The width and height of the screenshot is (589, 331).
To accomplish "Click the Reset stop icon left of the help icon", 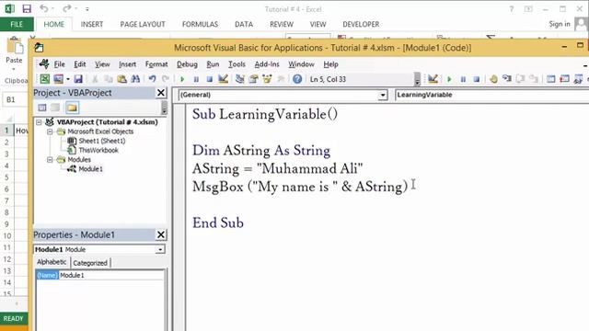I will click(x=210, y=79).
